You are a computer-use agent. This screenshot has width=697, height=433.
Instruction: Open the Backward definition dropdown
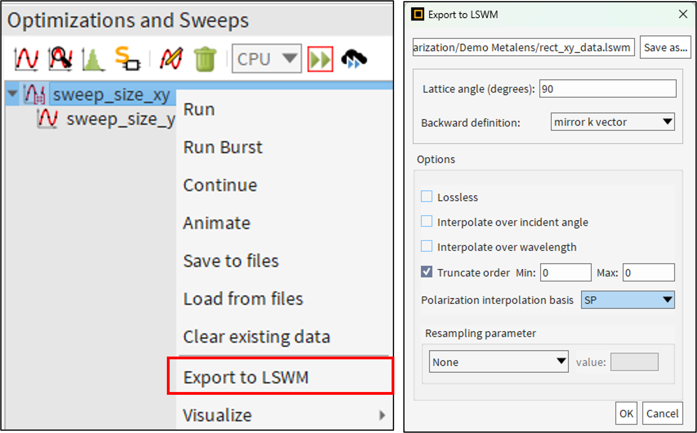tap(612, 122)
